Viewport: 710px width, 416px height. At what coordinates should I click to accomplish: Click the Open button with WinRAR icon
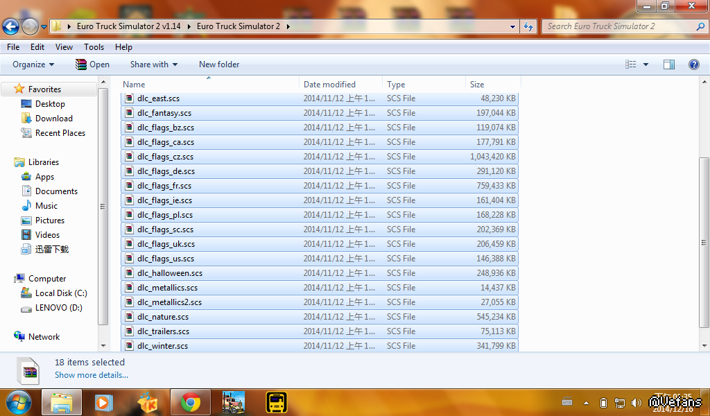92,64
